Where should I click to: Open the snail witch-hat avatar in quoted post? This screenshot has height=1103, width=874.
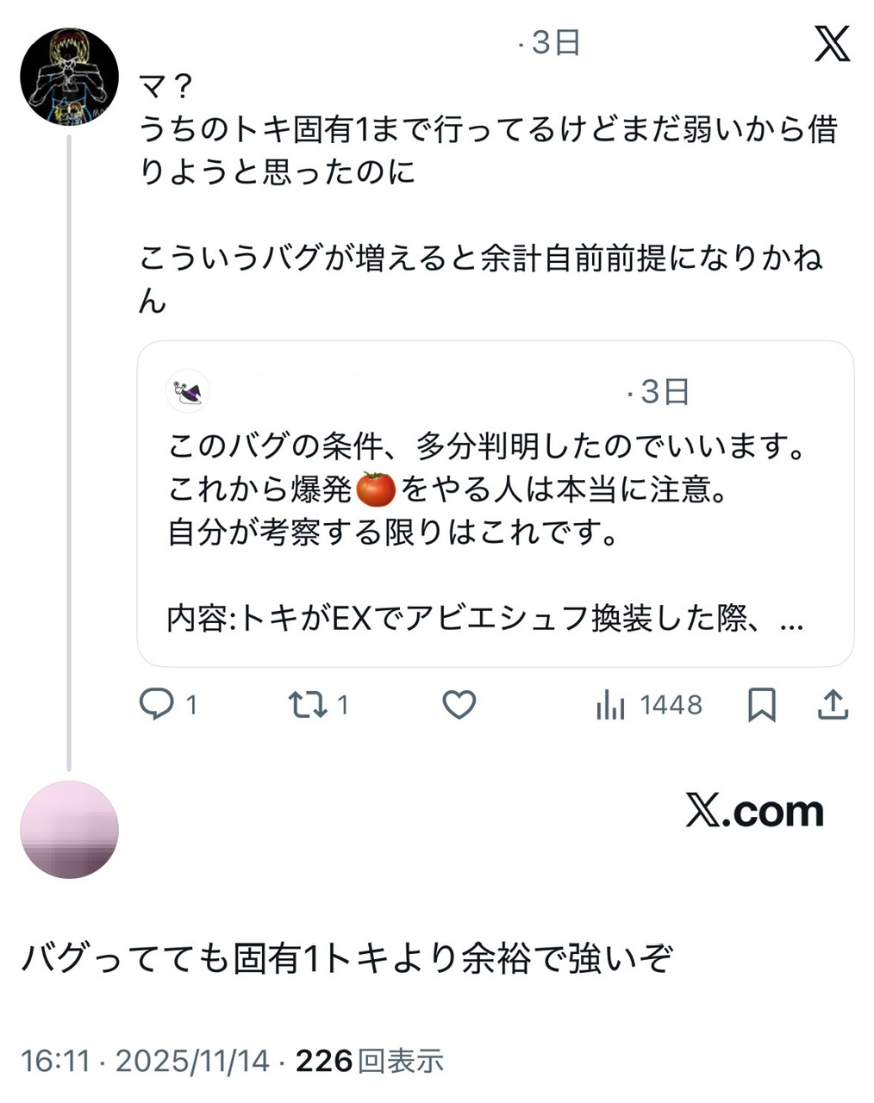(188, 392)
